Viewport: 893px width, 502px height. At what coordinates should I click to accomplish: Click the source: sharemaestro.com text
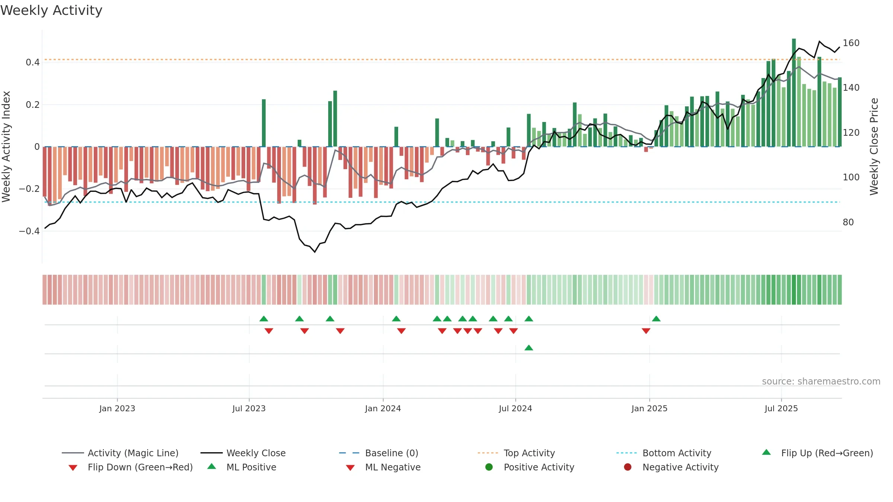click(821, 382)
